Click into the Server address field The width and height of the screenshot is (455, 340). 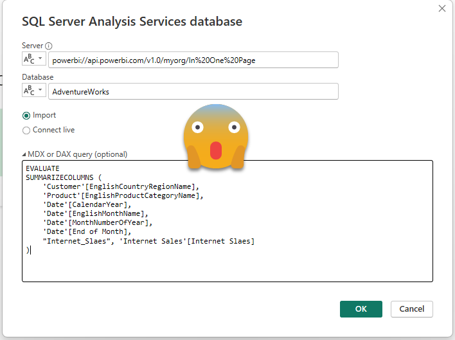(x=193, y=60)
